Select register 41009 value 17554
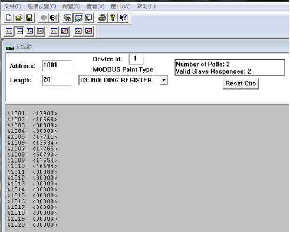Screen dimensions: 290x232 (x=45, y=160)
